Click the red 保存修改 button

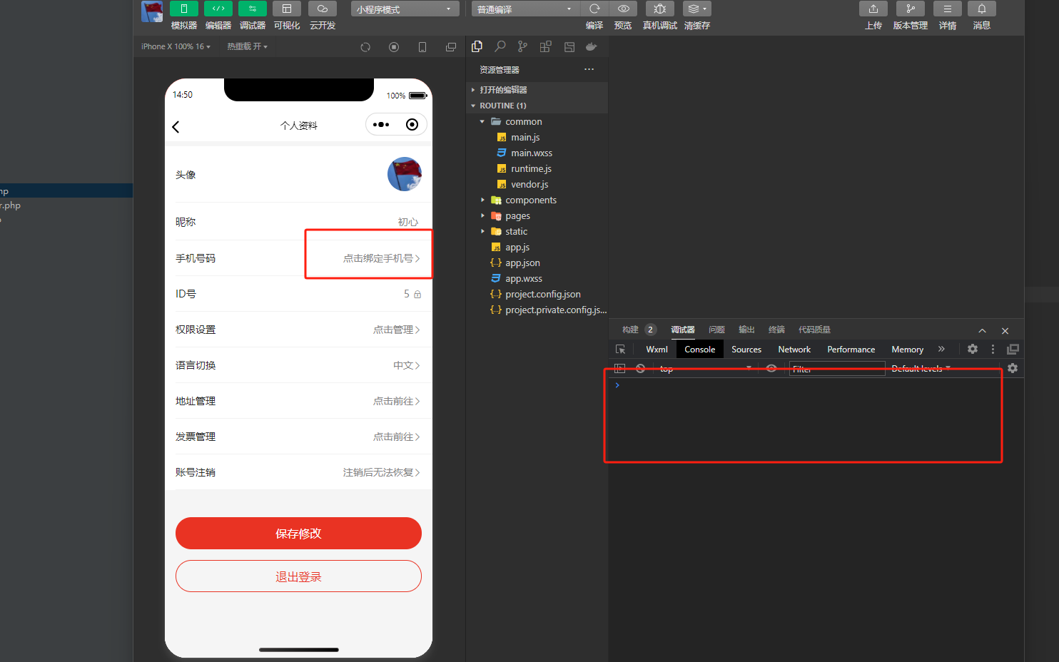[298, 534]
